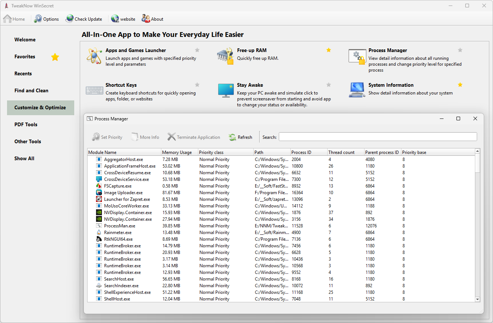Viewport: 493px width, 323px height.
Task: Select Show All in the sidebar
Action: click(x=40, y=158)
